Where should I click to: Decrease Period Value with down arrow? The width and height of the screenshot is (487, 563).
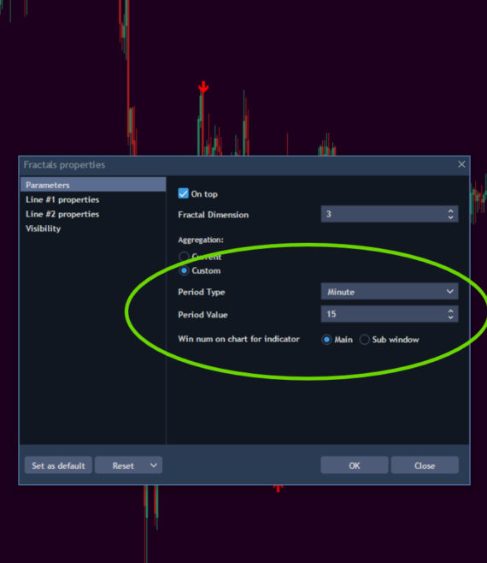click(x=450, y=317)
